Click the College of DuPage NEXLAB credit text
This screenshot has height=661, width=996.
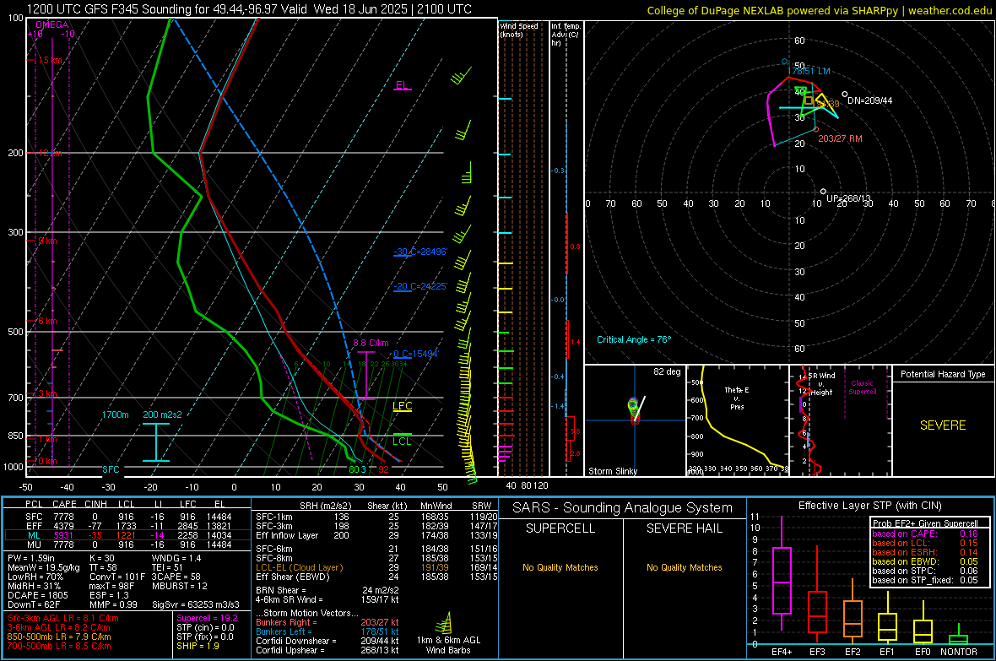click(x=819, y=10)
